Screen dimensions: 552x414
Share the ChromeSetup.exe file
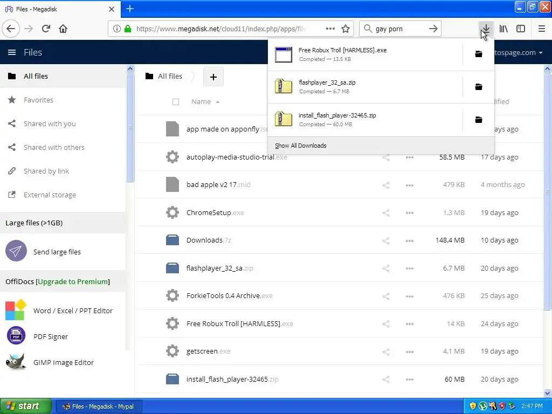tap(386, 212)
